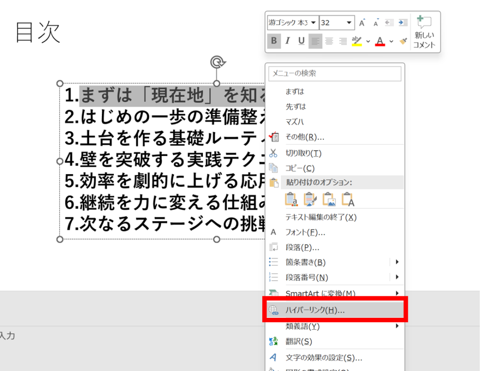This screenshot has width=490, height=371.
Task: Add a new comment (新しいコメント)
Action: [424, 32]
